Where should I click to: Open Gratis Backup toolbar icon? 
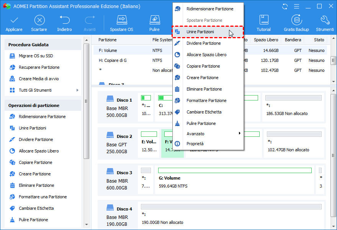(x=296, y=23)
